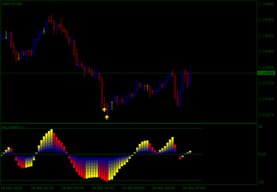The image size is (277, 192).
Task: Click the deepest red histogram bar near -50
Action: pyautogui.click(x=107, y=169)
